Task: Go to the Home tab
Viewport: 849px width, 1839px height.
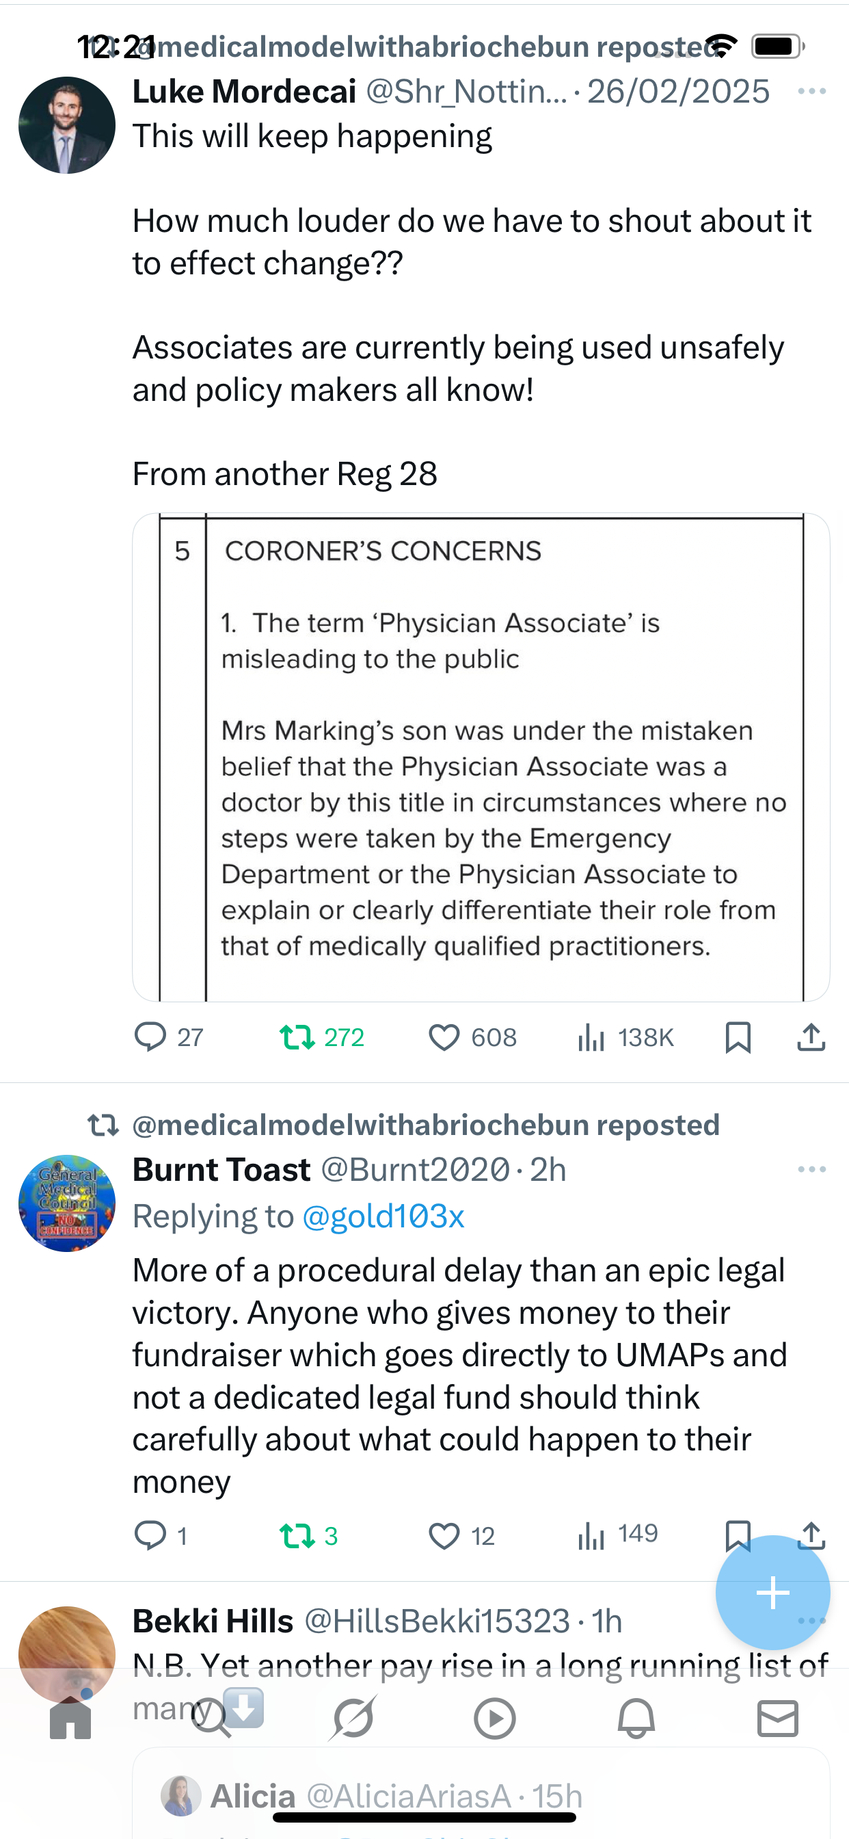Action: click(70, 1719)
